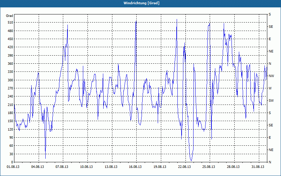Select the date label 16.08.13
This screenshot has width=281, height=176.
tap(135, 167)
